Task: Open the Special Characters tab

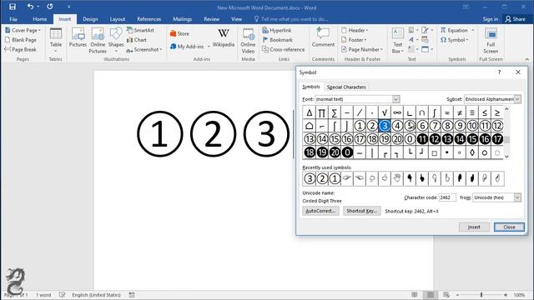Action: (x=346, y=87)
